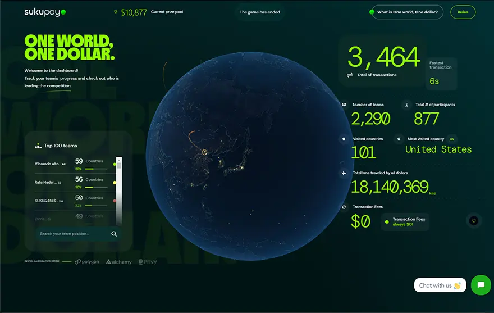Click the "Top 100 teams" heading

coord(61,146)
